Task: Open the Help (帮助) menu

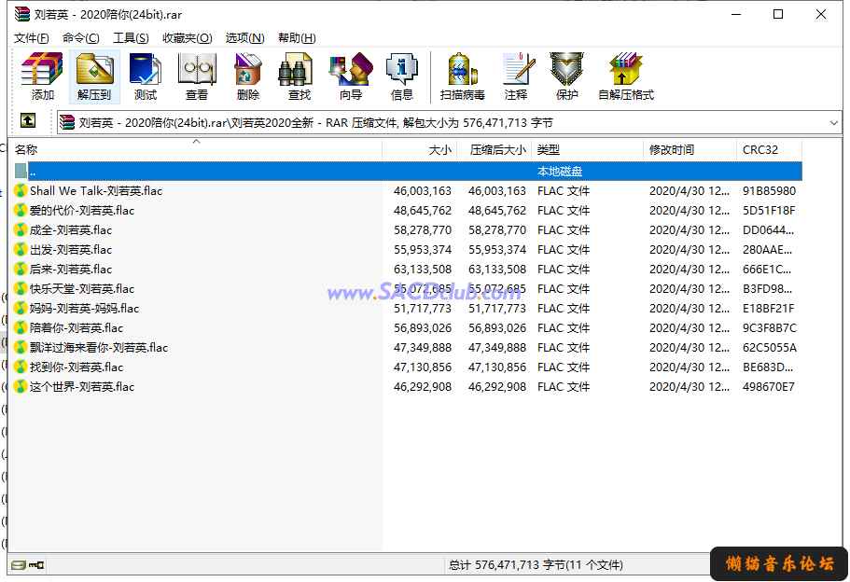Action: coord(297,38)
